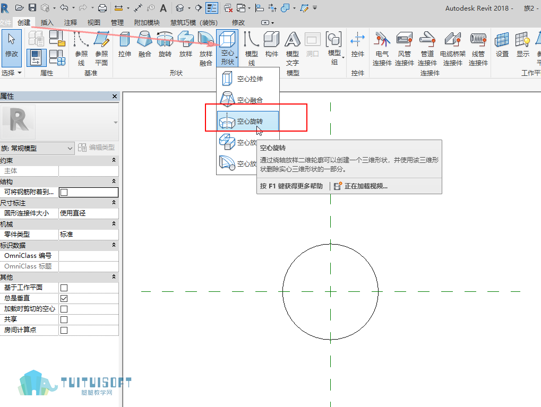Open the Customize Quick Access Toolbar dropdown
The width and height of the screenshot is (541, 407).
315,7
